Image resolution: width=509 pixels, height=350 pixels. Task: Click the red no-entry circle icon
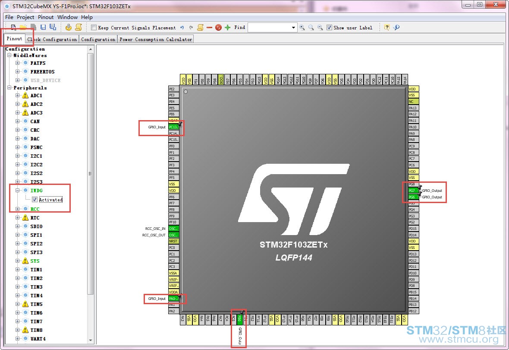218,27
